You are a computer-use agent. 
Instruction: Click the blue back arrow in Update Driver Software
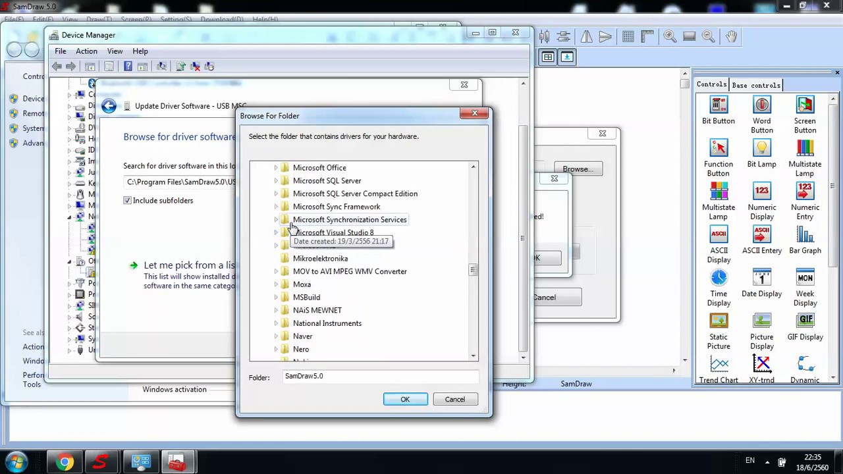(x=109, y=106)
